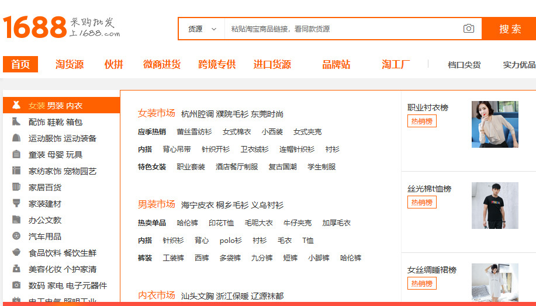Open the 微商进货 nav tab

(162, 64)
